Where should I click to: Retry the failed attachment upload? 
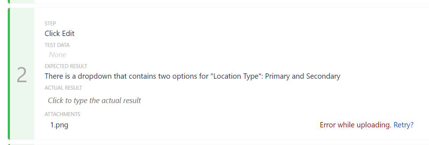(403, 125)
